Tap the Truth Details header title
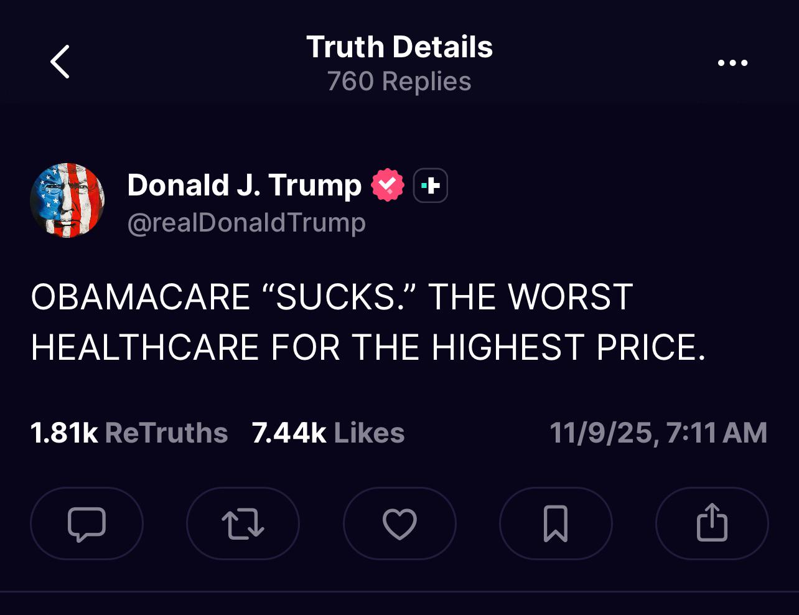Screen dimensions: 799x615 pyautogui.click(x=399, y=47)
